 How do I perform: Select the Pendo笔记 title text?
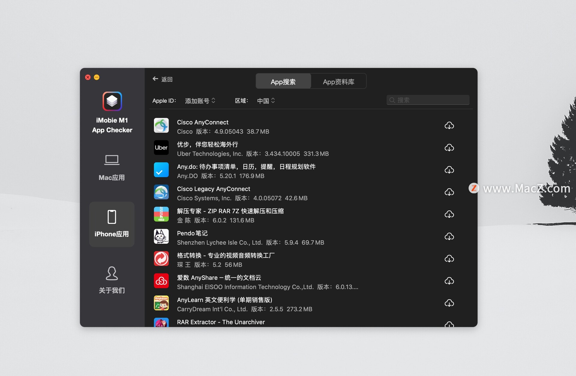[192, 233]
